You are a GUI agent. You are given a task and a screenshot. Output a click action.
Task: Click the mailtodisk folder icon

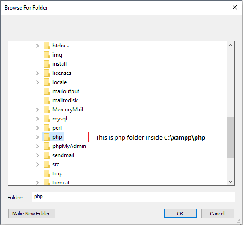[47, 100]
